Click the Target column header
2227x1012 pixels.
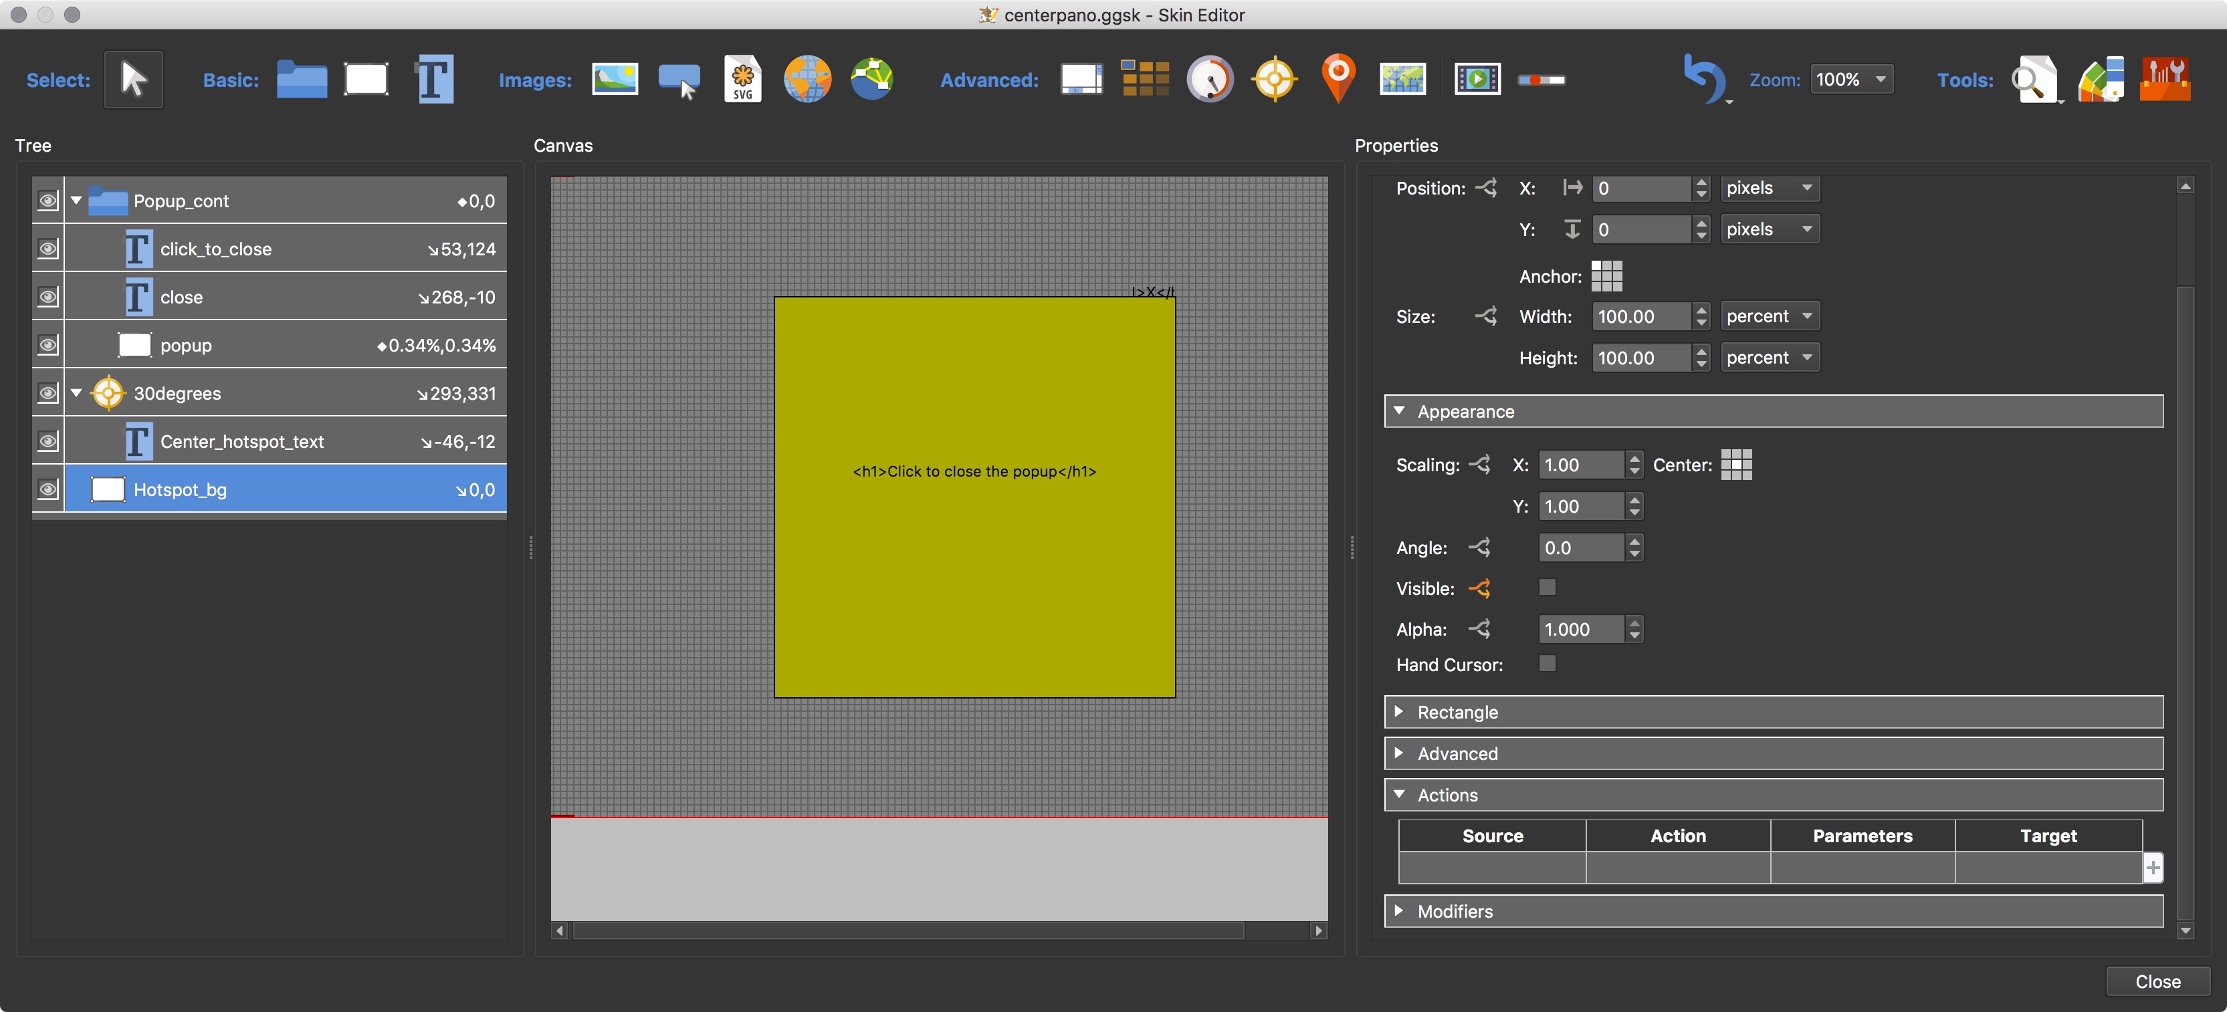2048,836
